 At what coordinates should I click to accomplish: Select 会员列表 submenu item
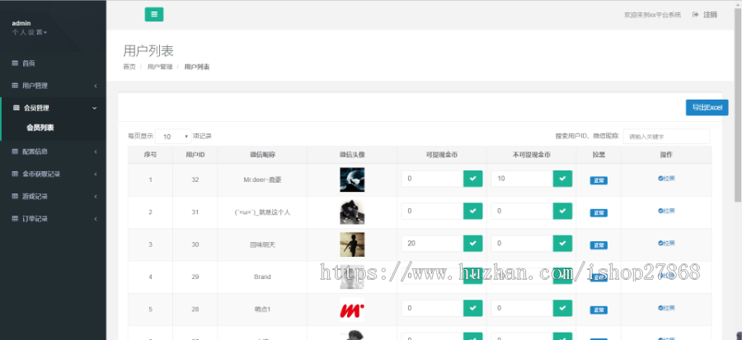point(40,128)
